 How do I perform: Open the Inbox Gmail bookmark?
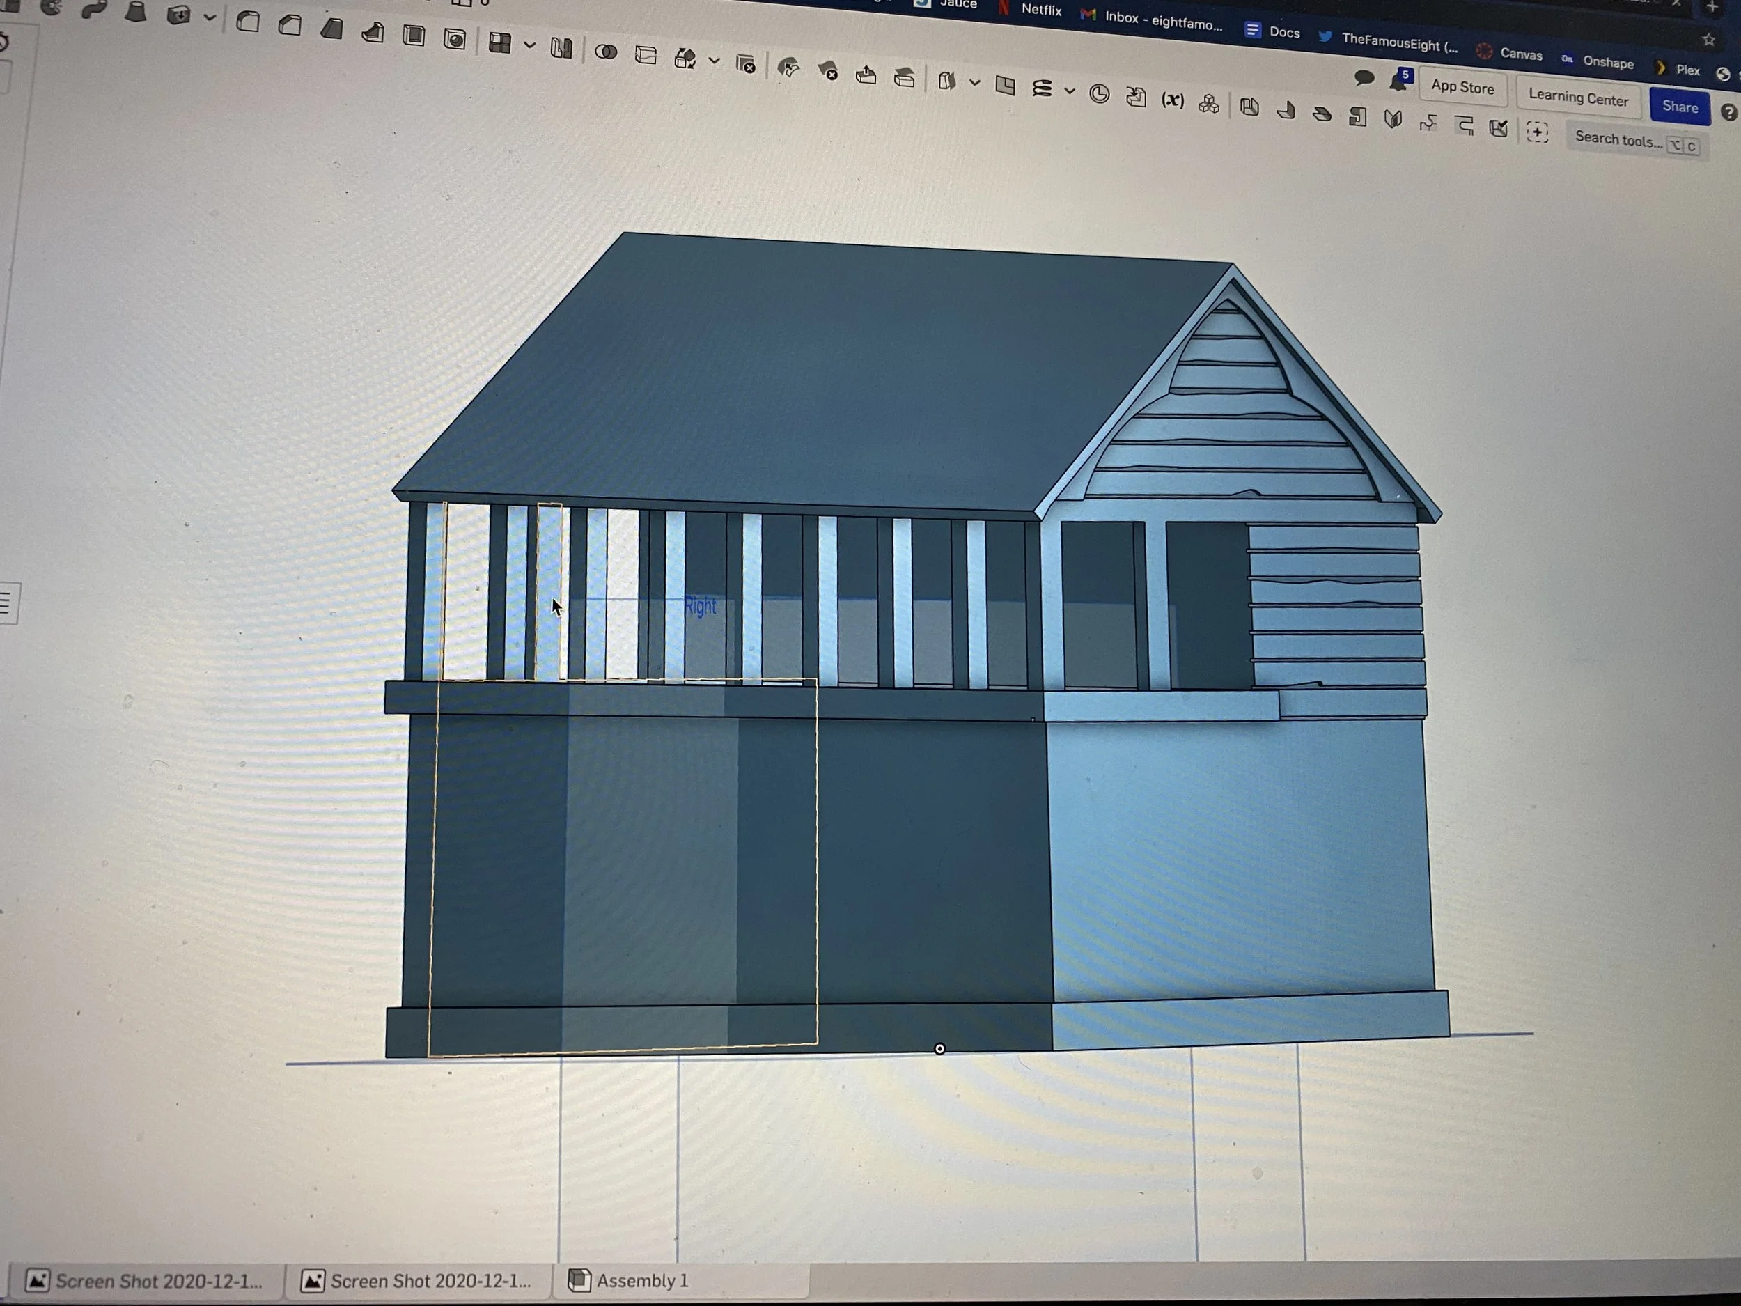click(1151, 19)
